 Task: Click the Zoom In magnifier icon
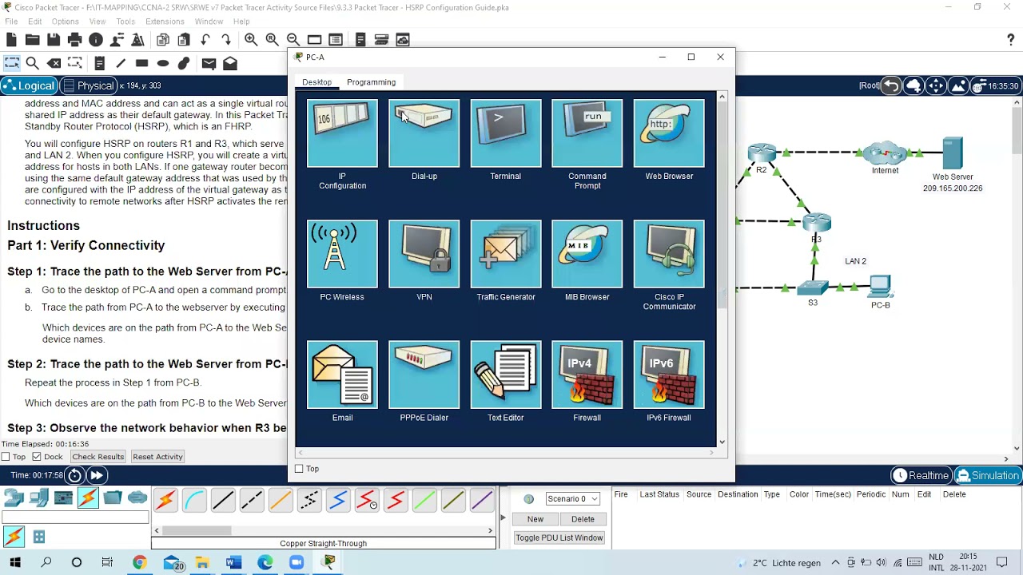click(251, 39)
